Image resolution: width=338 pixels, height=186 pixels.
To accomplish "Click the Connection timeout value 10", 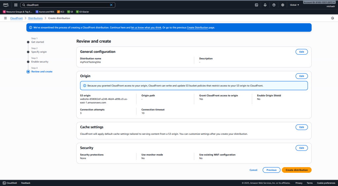I will coord(143,113).
